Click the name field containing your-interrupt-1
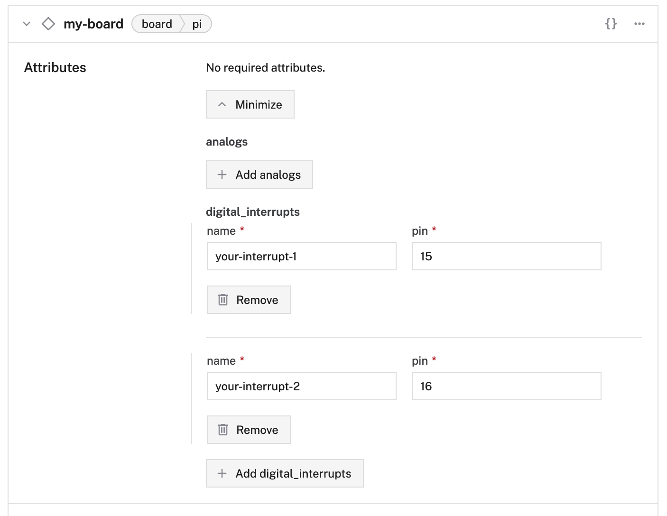This screenshot has width=667, height=516. pyautogui.click(x=301, y=256)
